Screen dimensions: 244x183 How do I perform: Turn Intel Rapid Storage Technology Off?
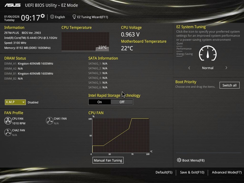coord(122,102)
